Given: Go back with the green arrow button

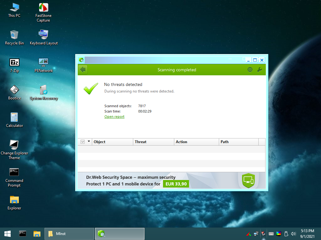Looking at the screenshot, I should pos(83,70).
